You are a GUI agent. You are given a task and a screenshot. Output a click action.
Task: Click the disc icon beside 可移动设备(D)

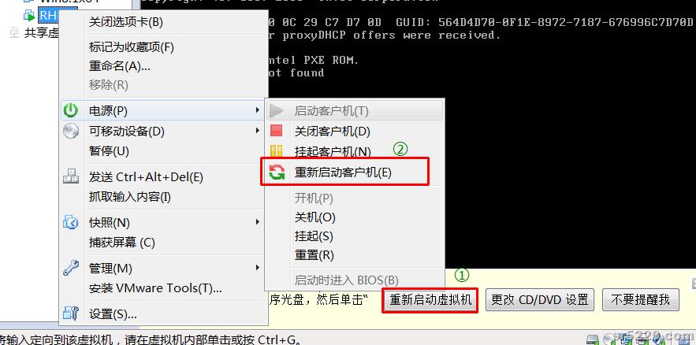(x=71, y=131)
